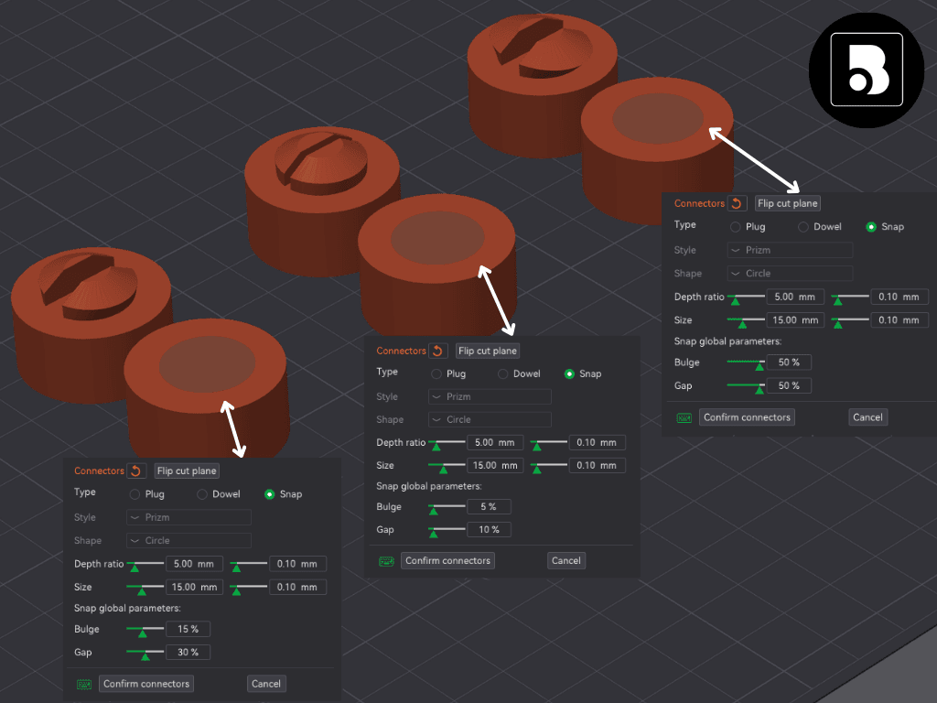Open Style Prizm dropdown in Bulge 15% panel
Screen dimensions: 937x703
coord(188,517)
